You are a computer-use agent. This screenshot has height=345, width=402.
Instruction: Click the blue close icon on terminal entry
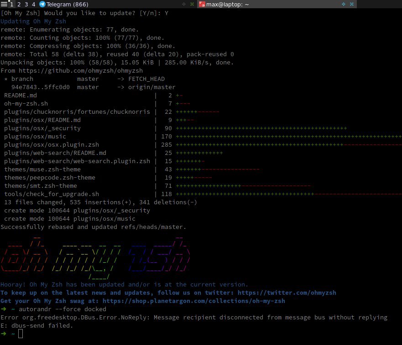(352, 4)
